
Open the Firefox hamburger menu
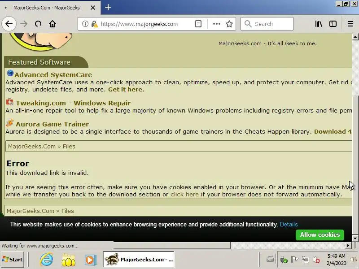coord(350,24)
